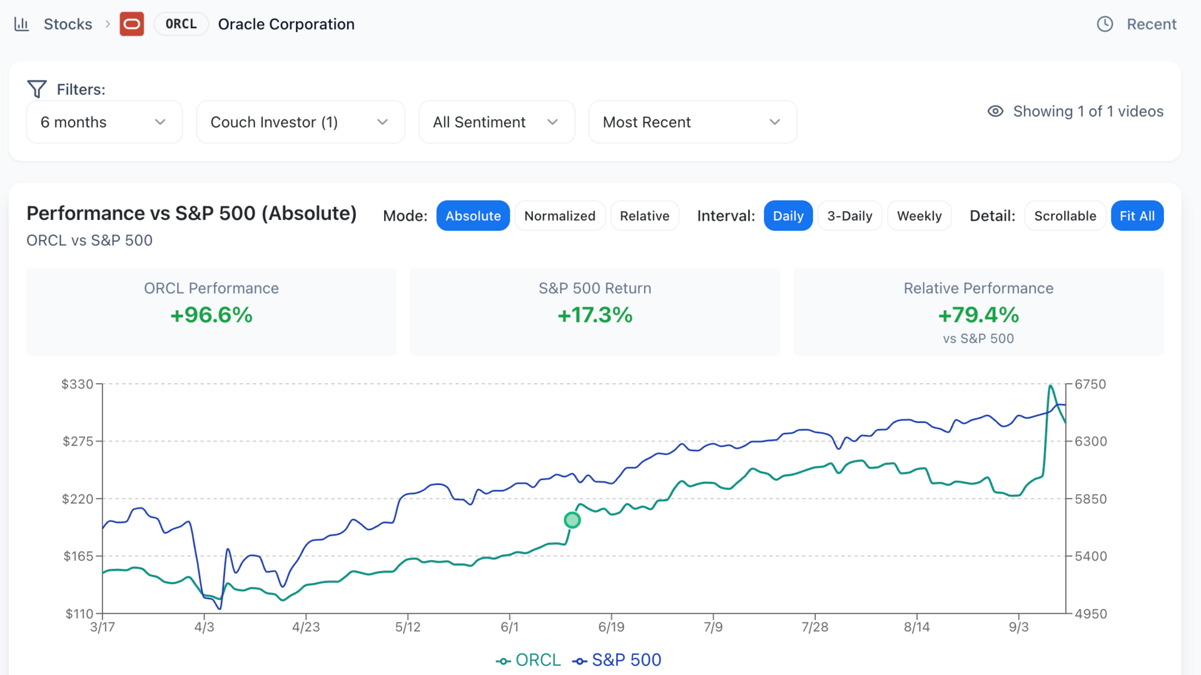Switch mode to Normalized
This screenshot has width=1201, height=675.
point(559,216)
